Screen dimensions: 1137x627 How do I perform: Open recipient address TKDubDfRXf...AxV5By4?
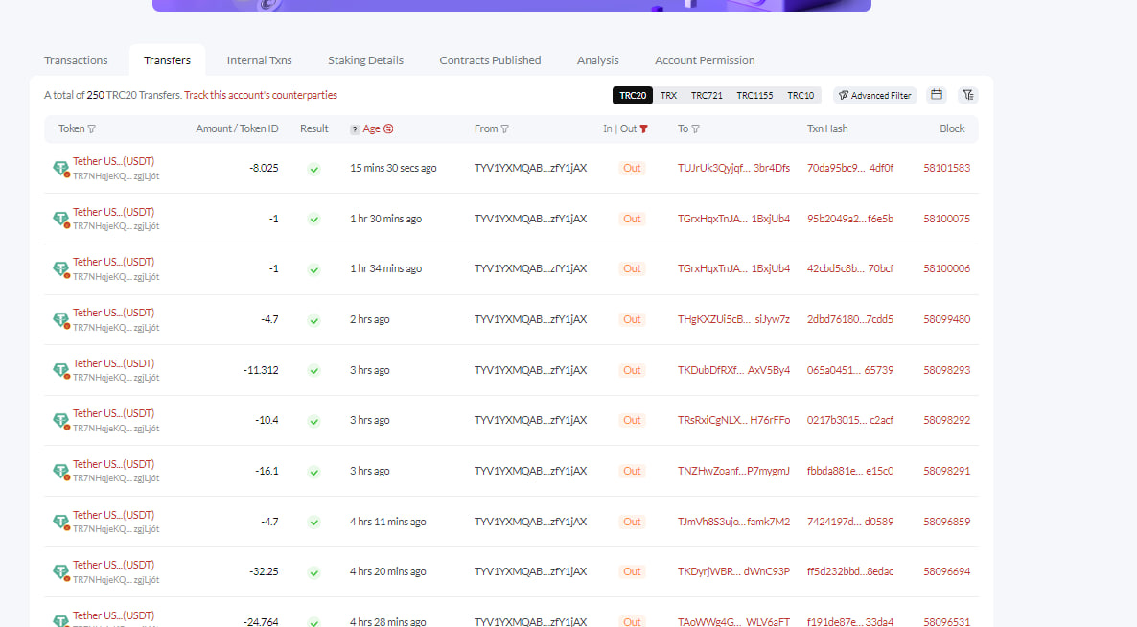point(733,370)
